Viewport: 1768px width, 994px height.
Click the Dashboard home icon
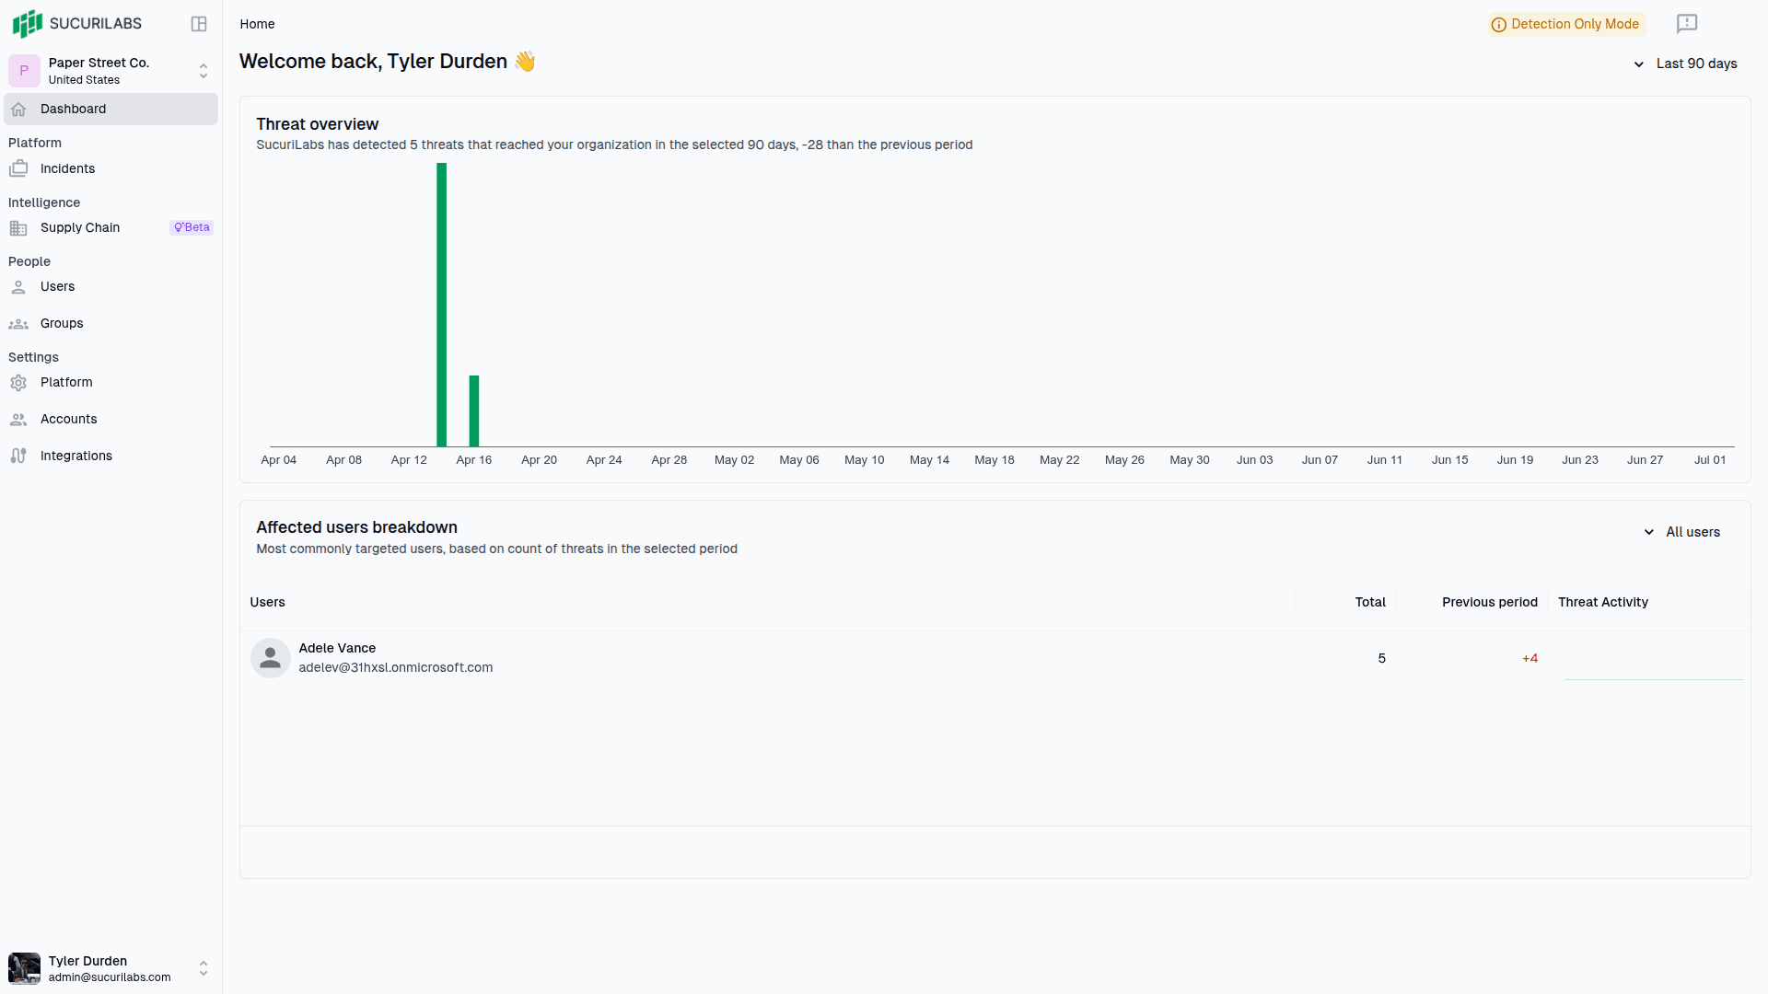18,110
